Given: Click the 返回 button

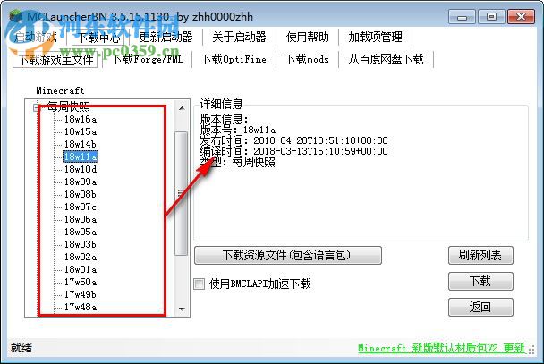Looking at the screenshot, I should tap(480, 307).
